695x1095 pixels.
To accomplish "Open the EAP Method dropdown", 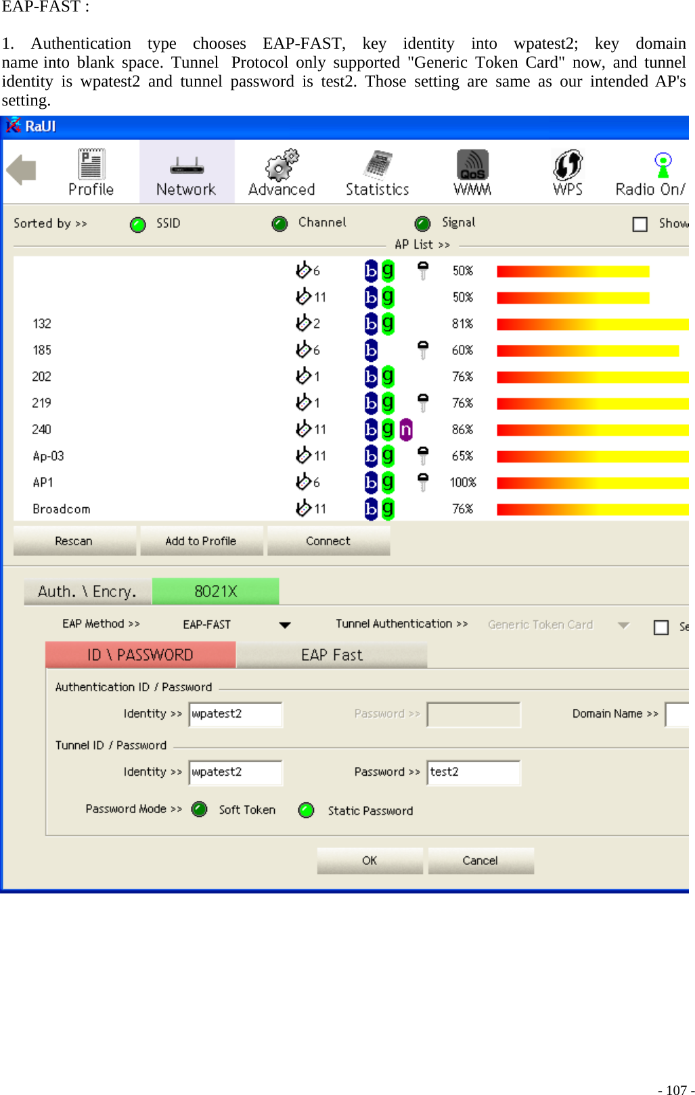I will point(285,625).
